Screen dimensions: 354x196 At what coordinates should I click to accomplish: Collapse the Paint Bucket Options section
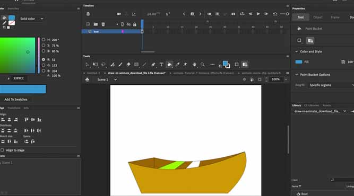(297, 75)
